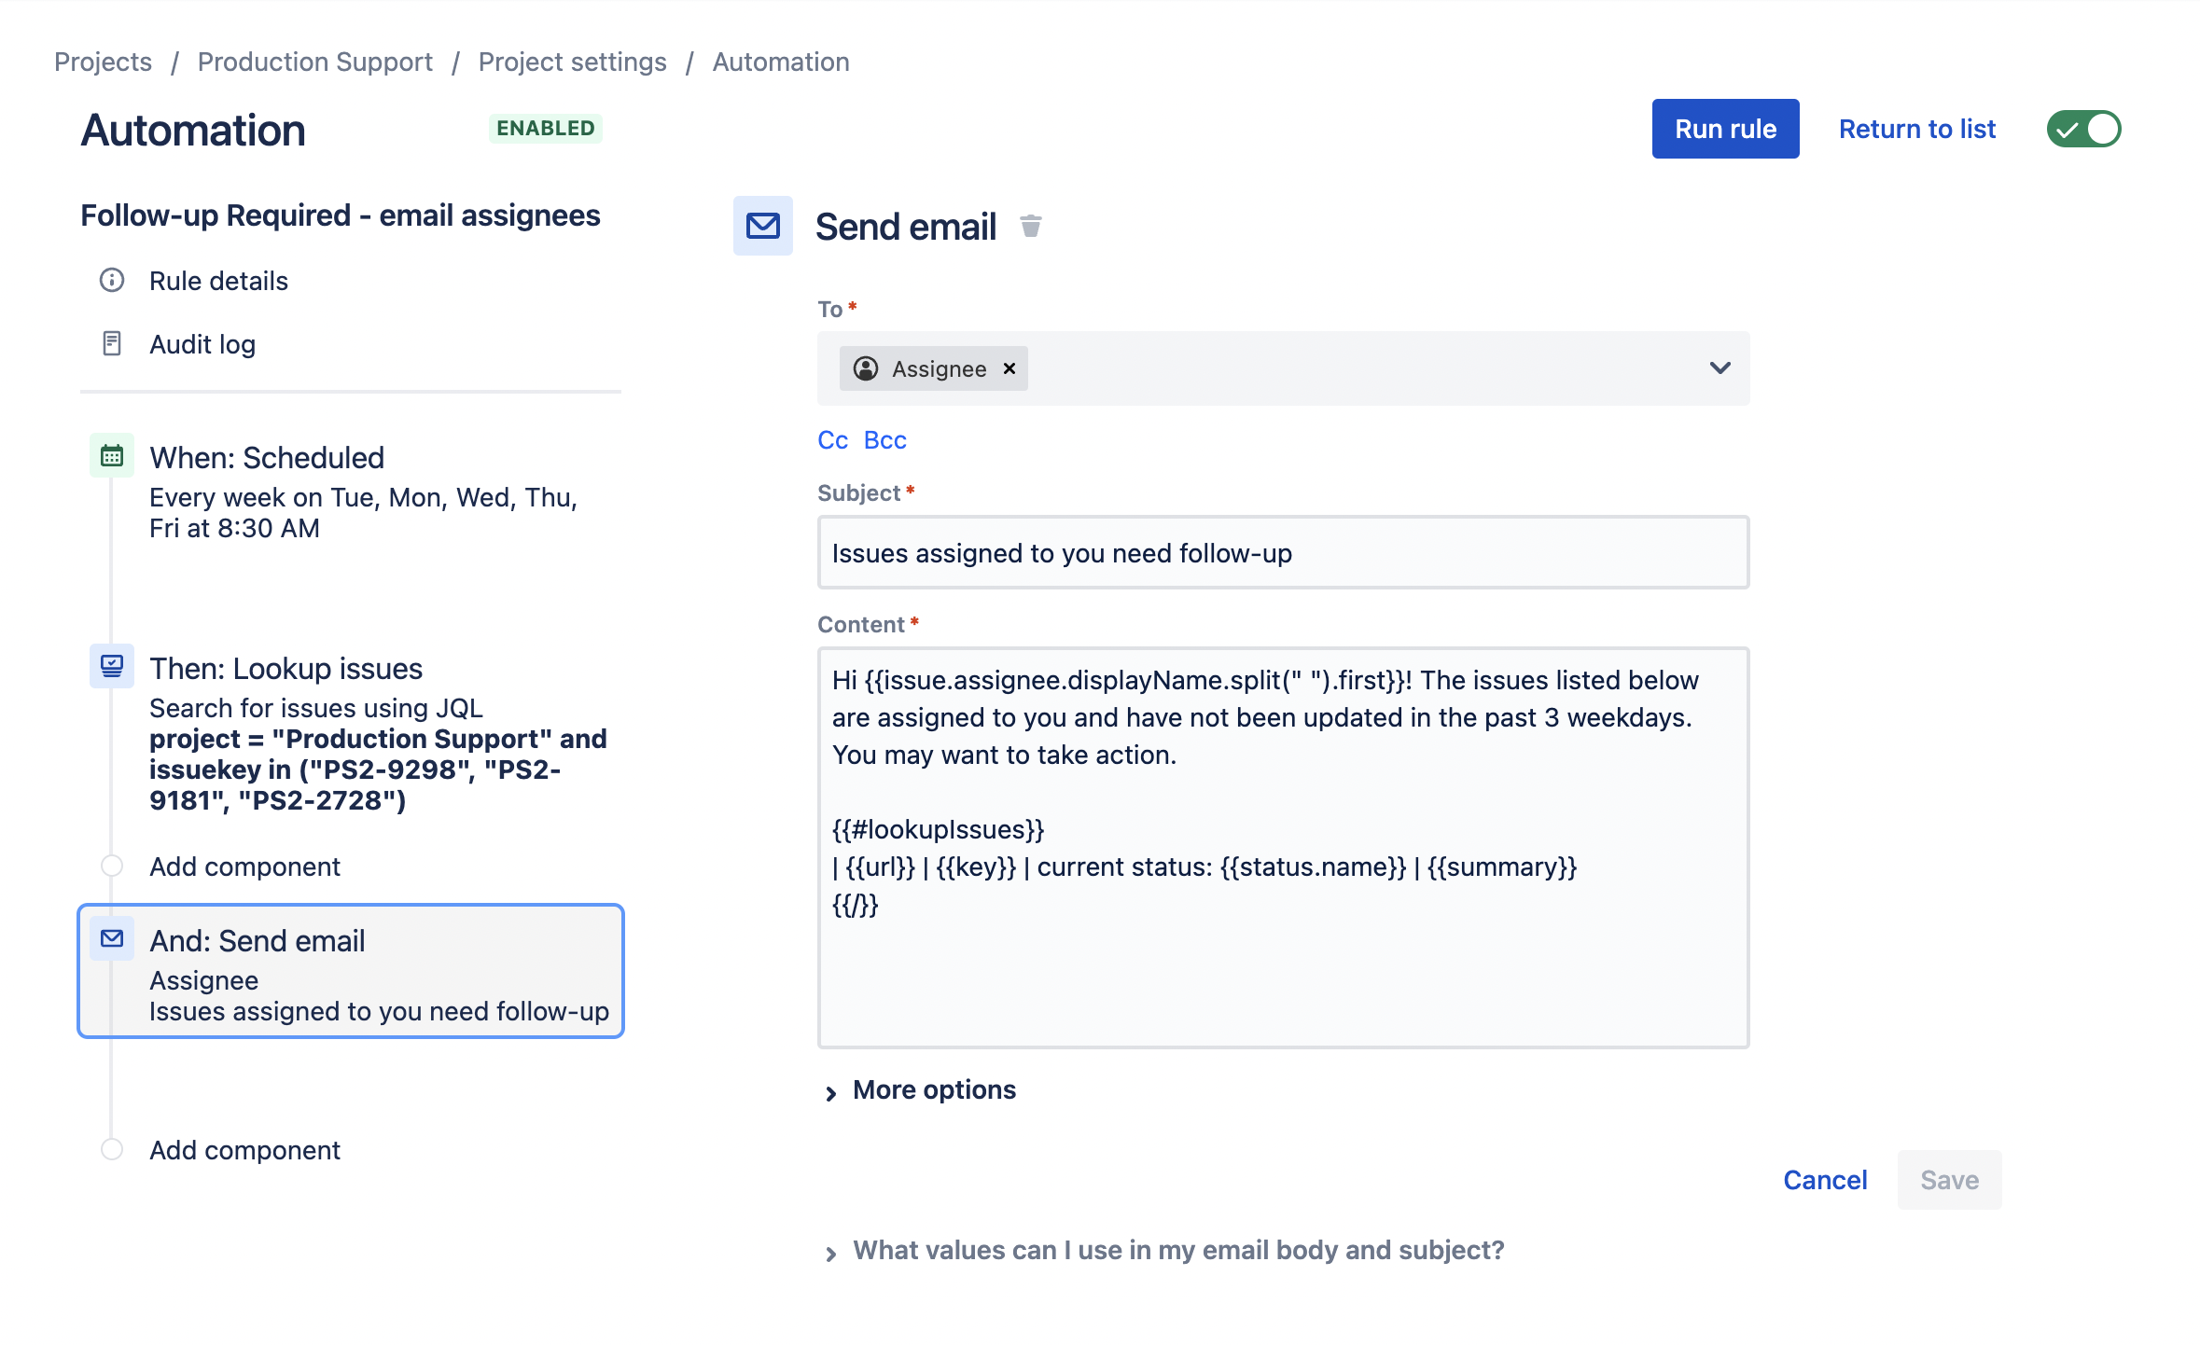Click the Scheduled trigger calendar icon
Screen dimensions: 2200x1345
(112, 456)
